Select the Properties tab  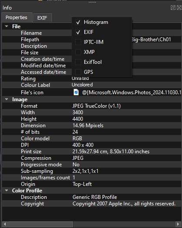click(17, 17)
